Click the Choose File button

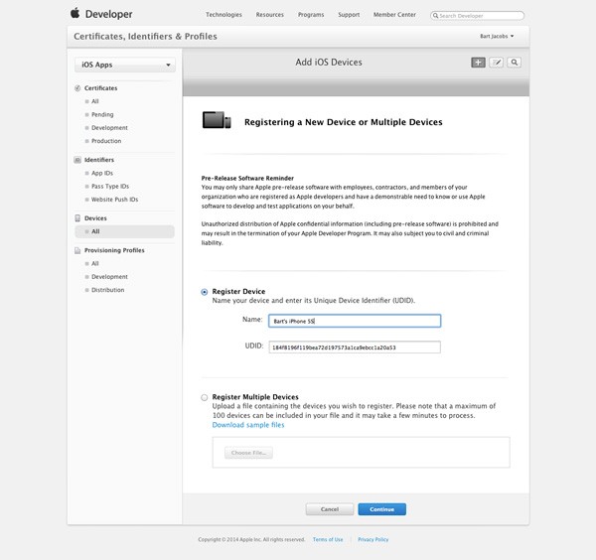tap(248, 453)
